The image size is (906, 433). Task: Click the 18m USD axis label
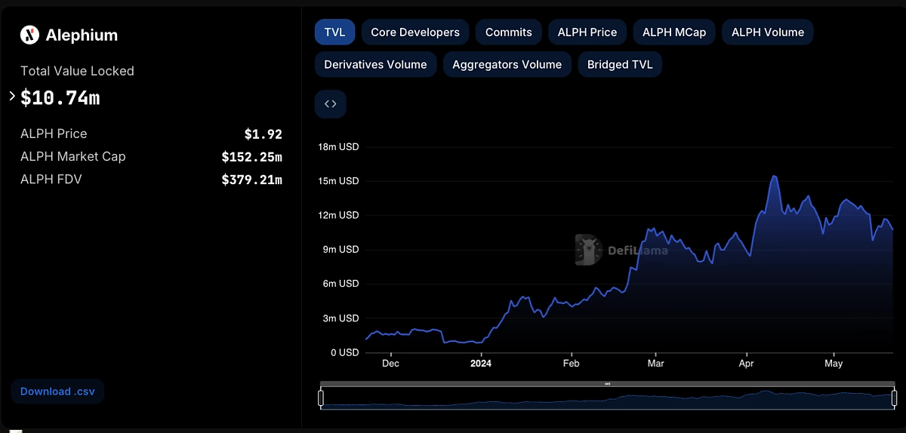point(338,146)
